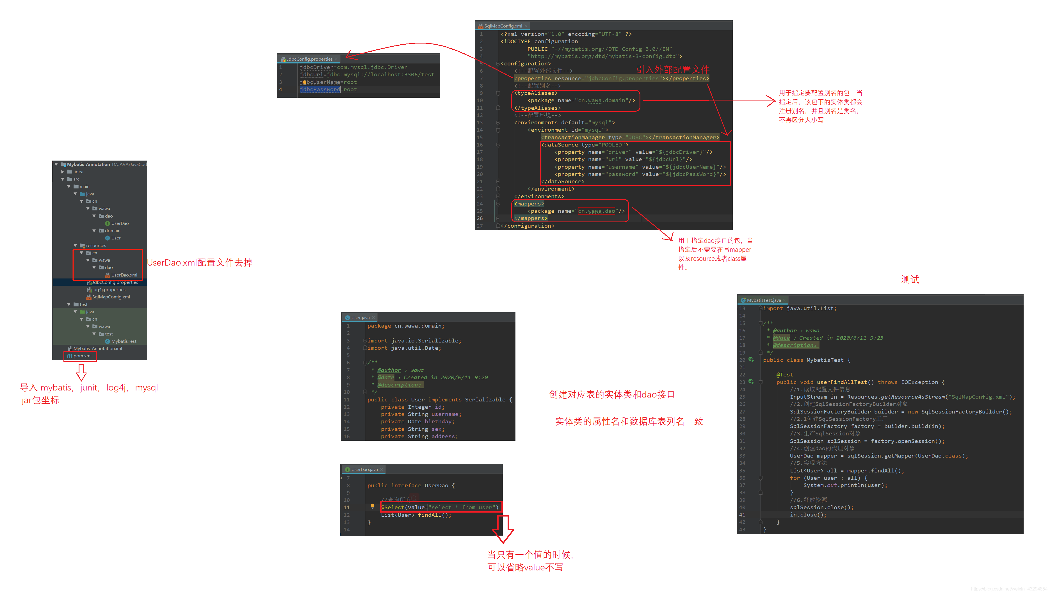This screenshot has height=594, width=1050.
Task: Expand the .idea folder
Action: (x=62, y=172)
